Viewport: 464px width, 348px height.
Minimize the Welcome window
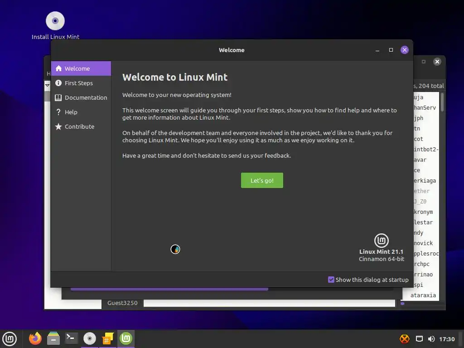[377, 50]
